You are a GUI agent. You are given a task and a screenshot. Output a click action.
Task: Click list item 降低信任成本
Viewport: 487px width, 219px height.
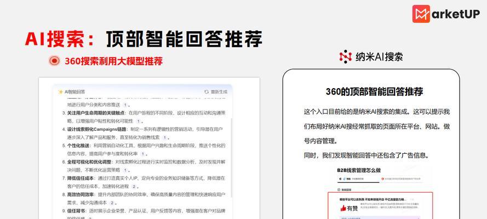tap(81, 178)
